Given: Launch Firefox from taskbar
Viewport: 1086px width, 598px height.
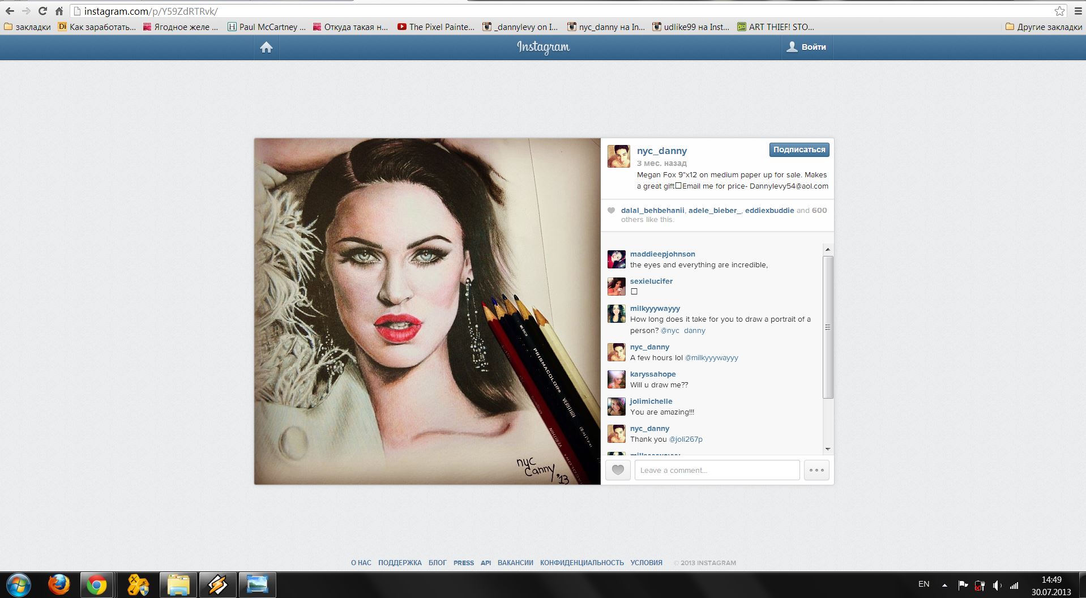Looking at the screenshot, I should pos(59,585).
